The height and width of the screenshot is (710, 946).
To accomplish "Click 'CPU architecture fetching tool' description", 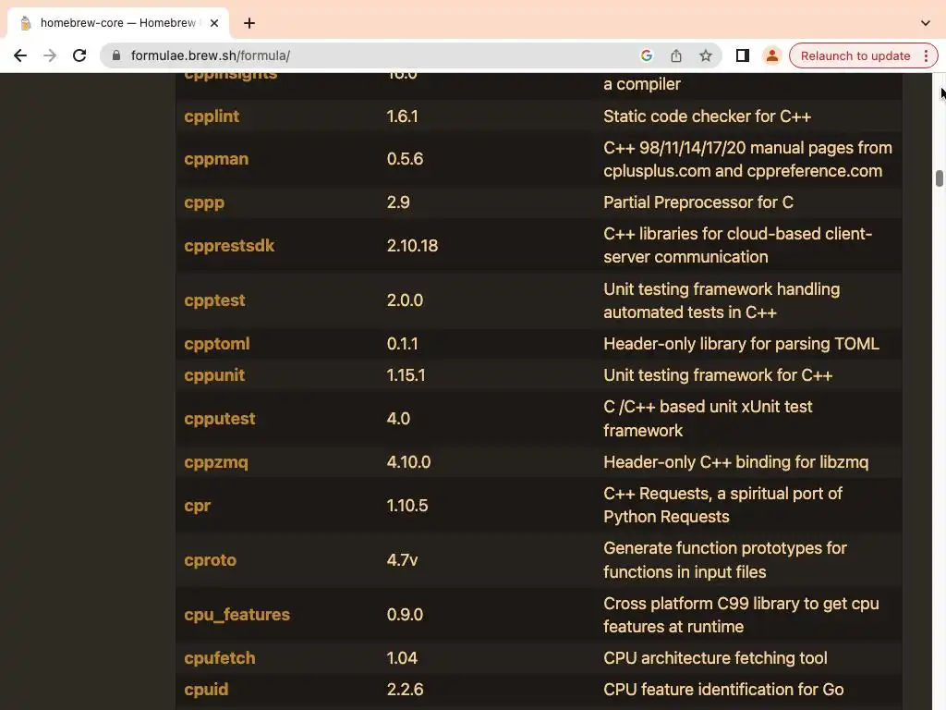I will click(x=715, y=657).
